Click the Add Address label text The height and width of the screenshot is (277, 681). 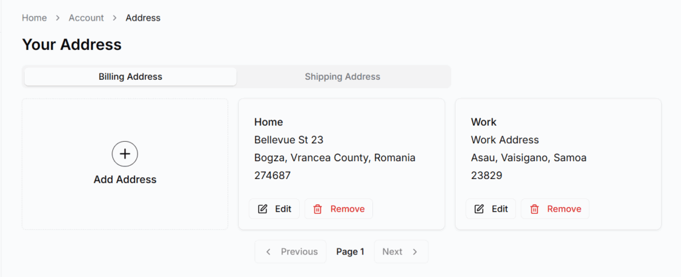(x=125, y=179)
